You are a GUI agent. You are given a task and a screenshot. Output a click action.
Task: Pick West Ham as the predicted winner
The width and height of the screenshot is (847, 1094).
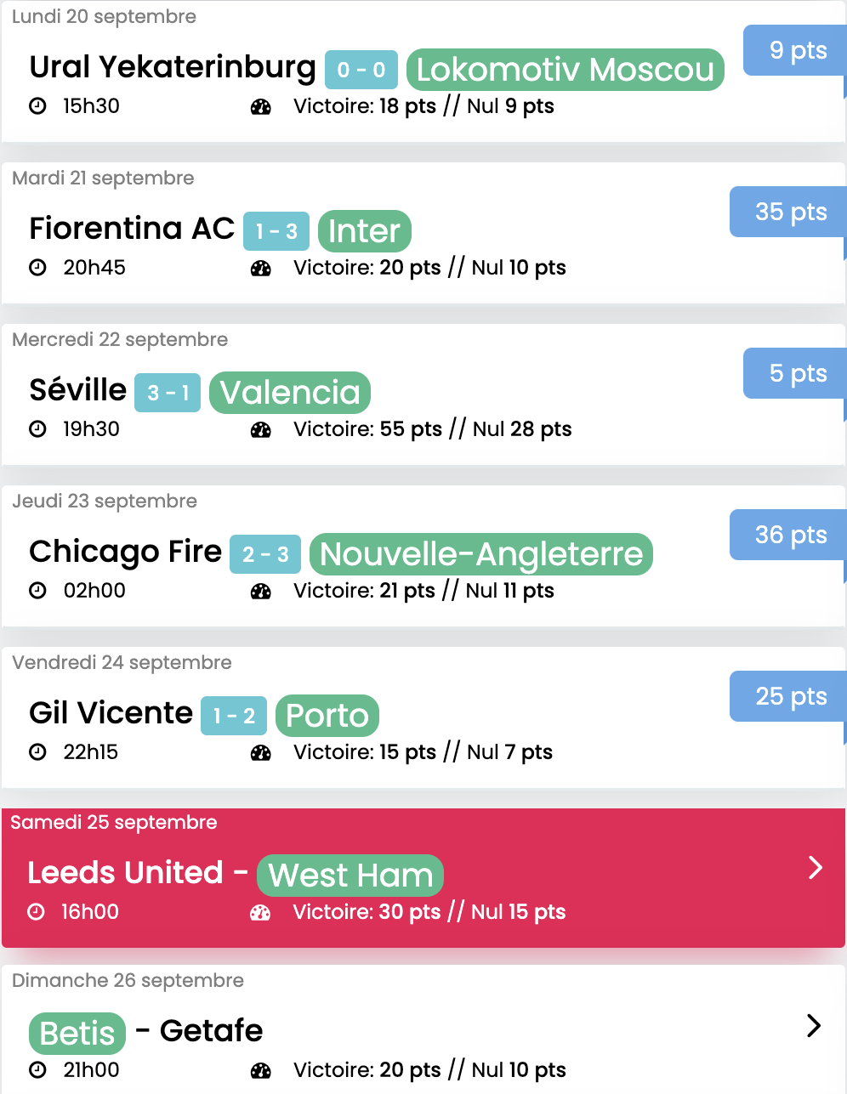[x=350, y=876]
